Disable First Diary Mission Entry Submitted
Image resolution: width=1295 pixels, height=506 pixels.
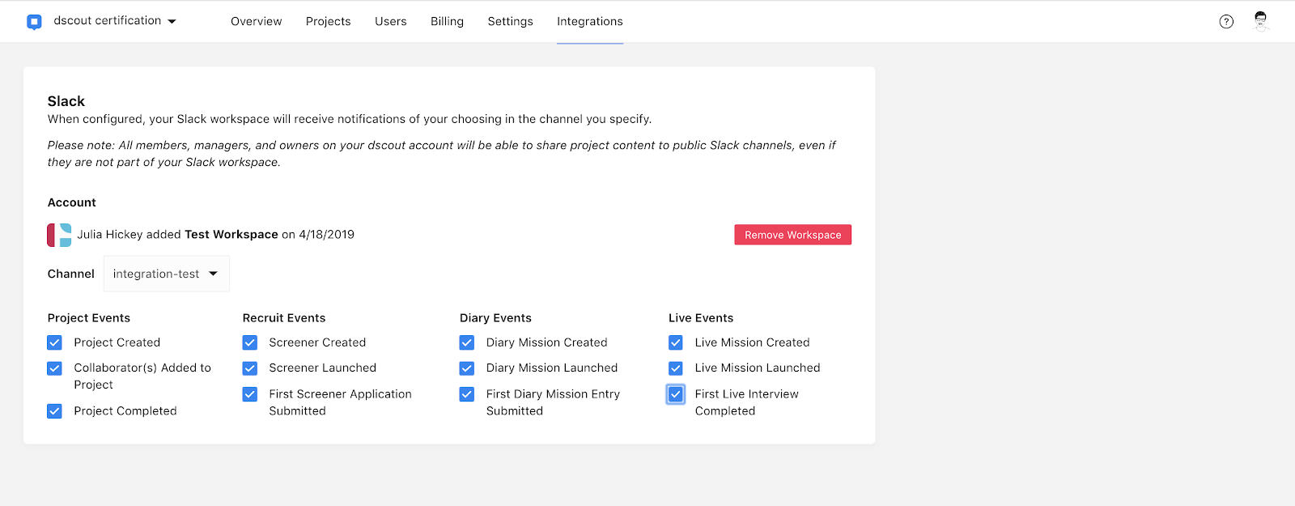tap(467, 394)
